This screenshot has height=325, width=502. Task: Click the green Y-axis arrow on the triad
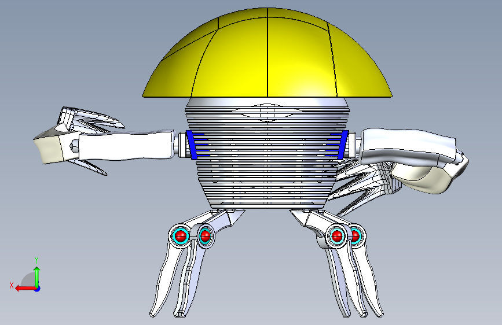pyautogui.click(x=37, y=276)
